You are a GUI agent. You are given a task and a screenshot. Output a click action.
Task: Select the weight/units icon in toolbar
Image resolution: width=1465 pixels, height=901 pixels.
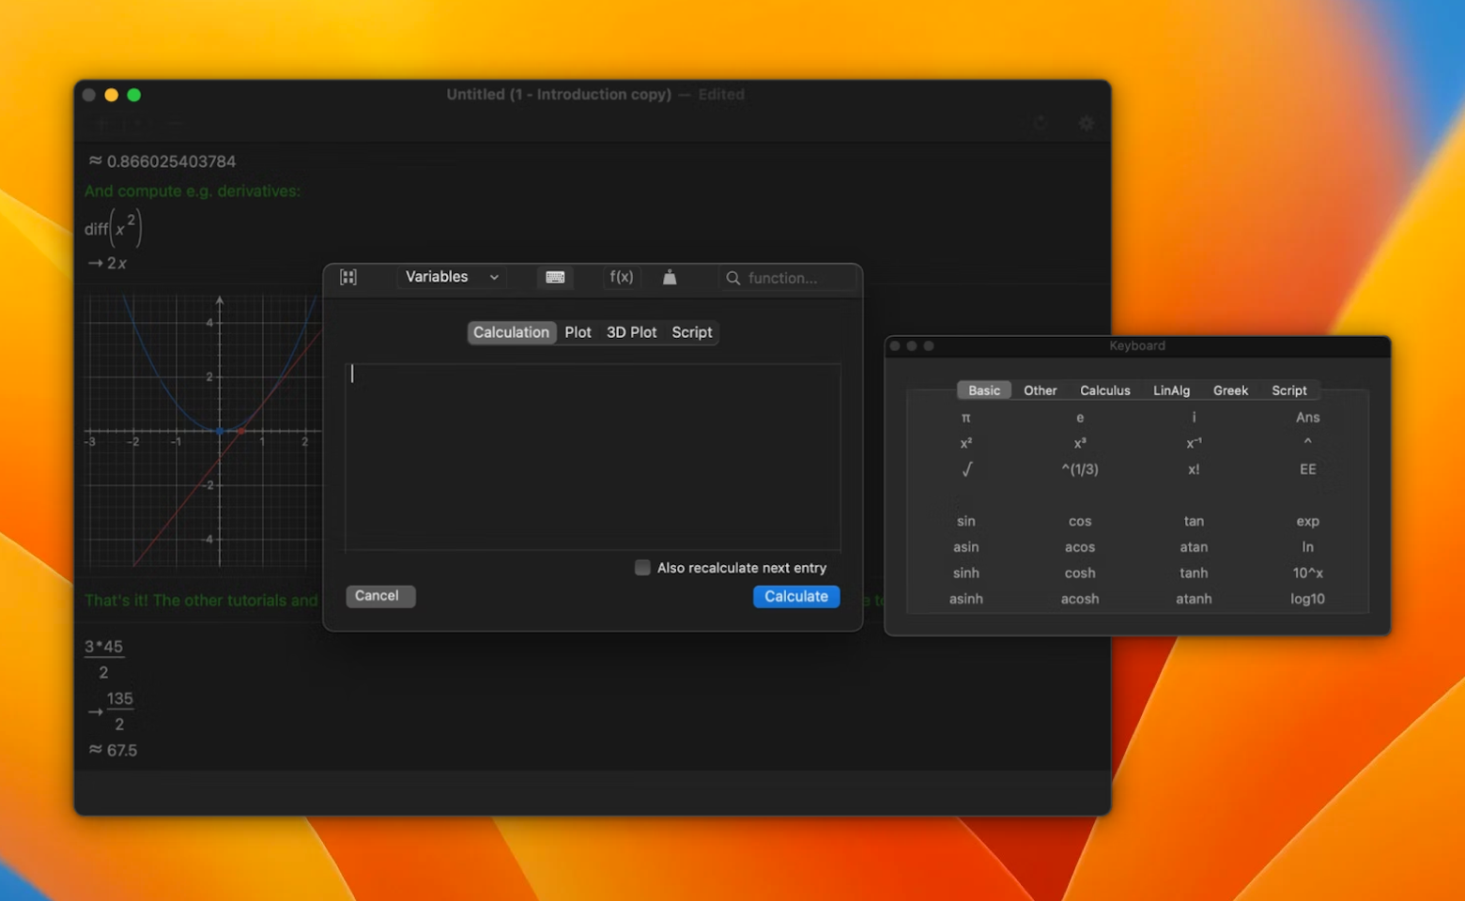[669, 277]
